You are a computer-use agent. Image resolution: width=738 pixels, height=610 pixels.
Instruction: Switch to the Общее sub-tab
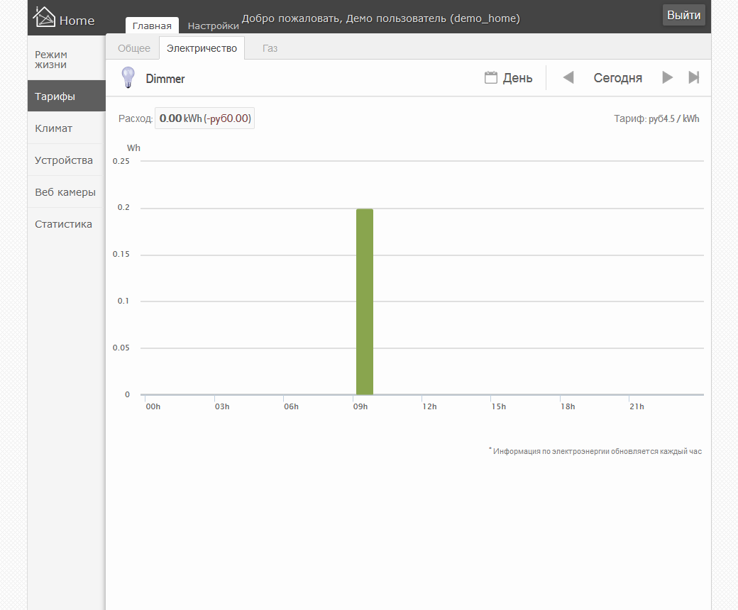[x=134, y=48]
